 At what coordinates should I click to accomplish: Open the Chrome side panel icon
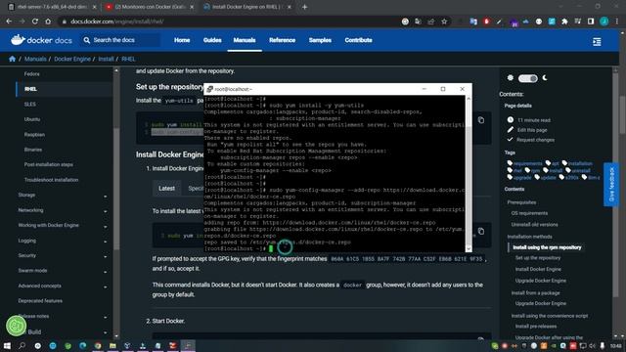591,22
